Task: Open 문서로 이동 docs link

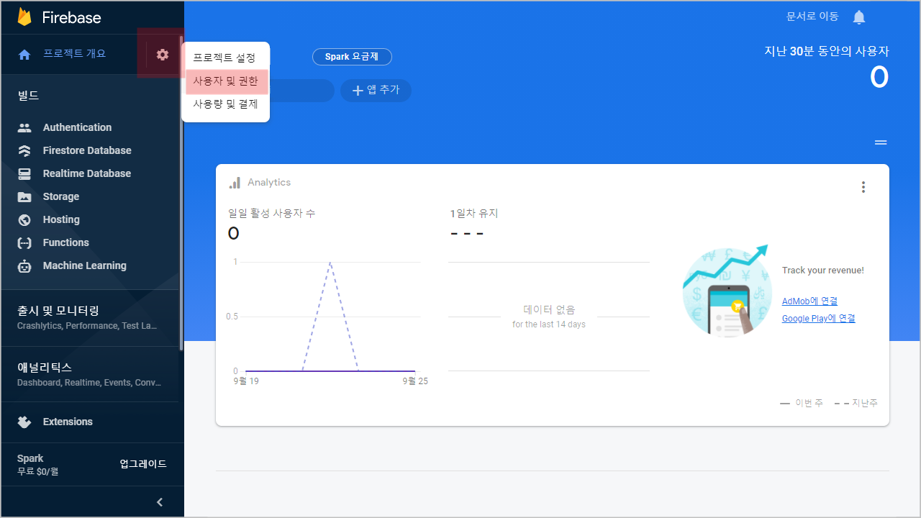Action: point(812,17)
